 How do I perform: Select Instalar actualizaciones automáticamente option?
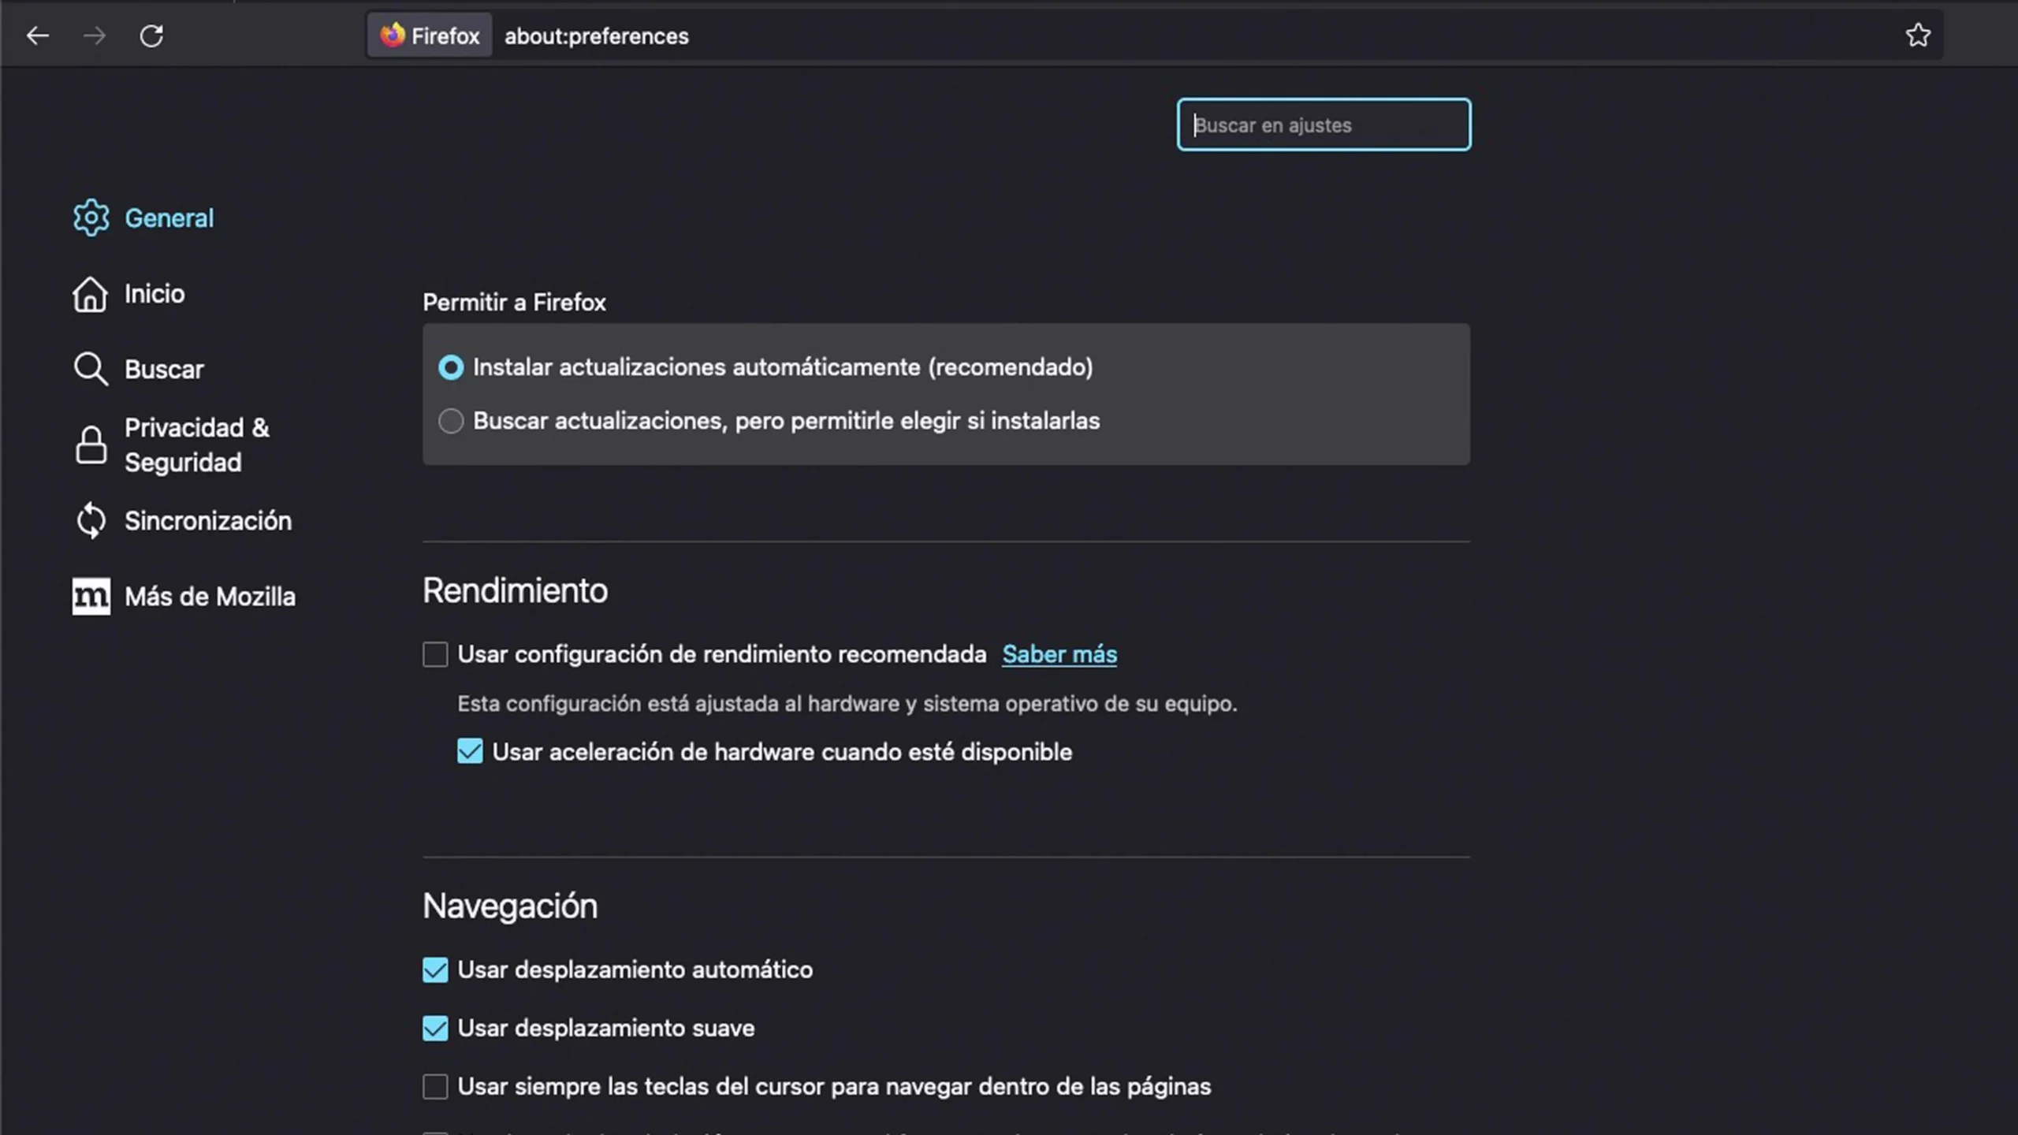(451, 367)
